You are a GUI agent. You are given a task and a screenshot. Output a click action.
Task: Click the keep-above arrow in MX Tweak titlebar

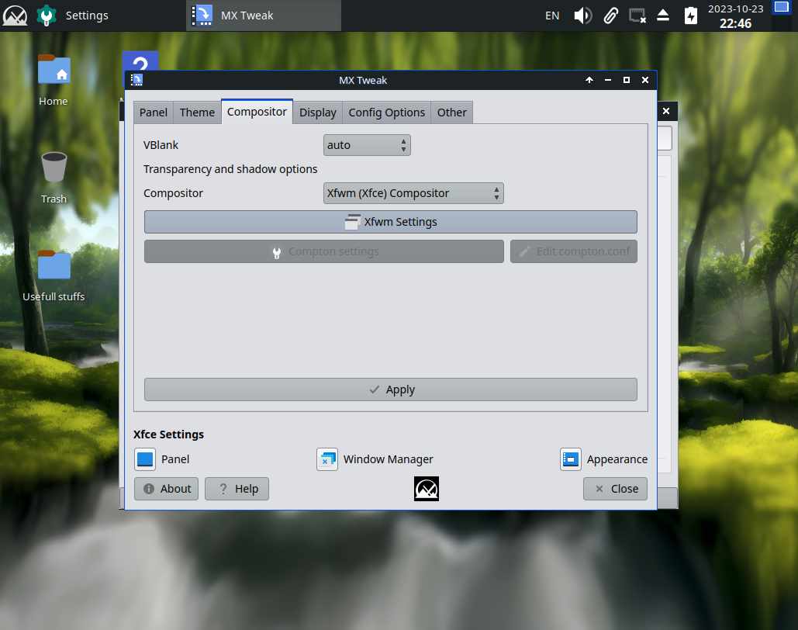click(589, 80)
